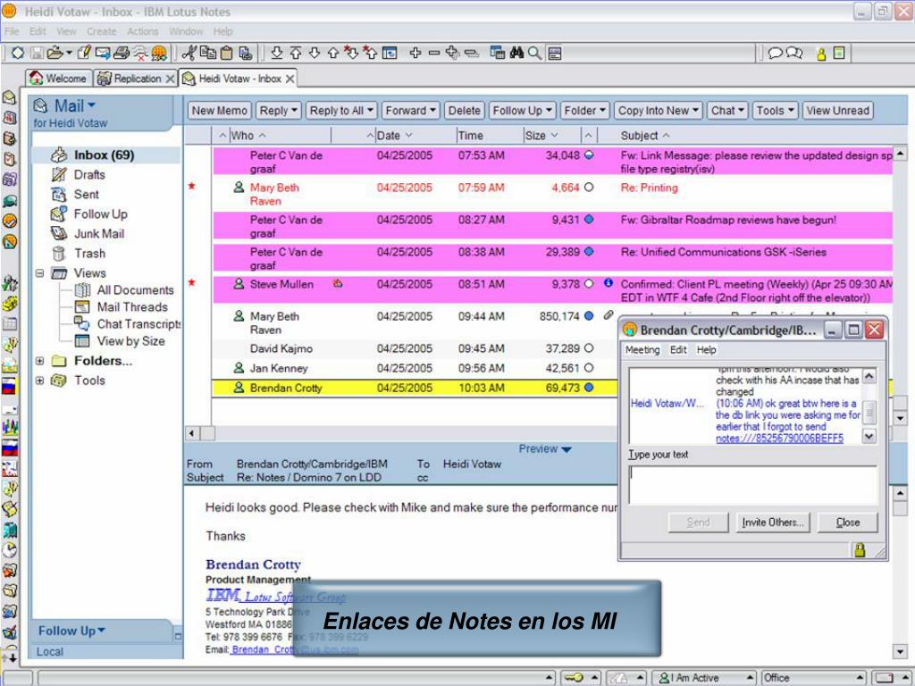Image resolution: width=915 pixels, height=686 pixels.
Task: Click the single plus expand icon
Action: 416,53
